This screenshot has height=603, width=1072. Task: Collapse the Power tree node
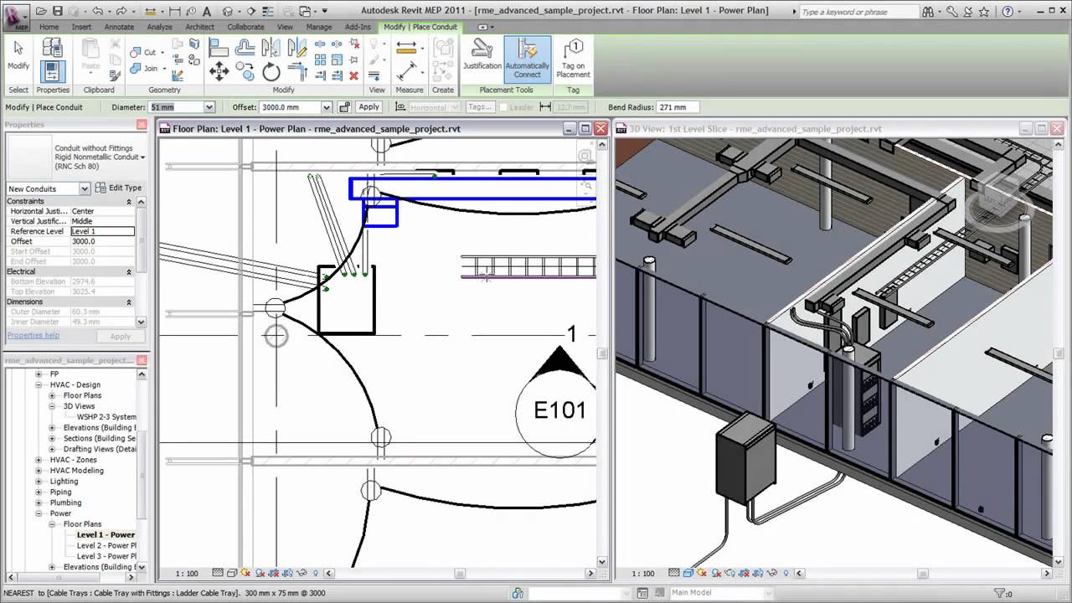click(39, 513)
